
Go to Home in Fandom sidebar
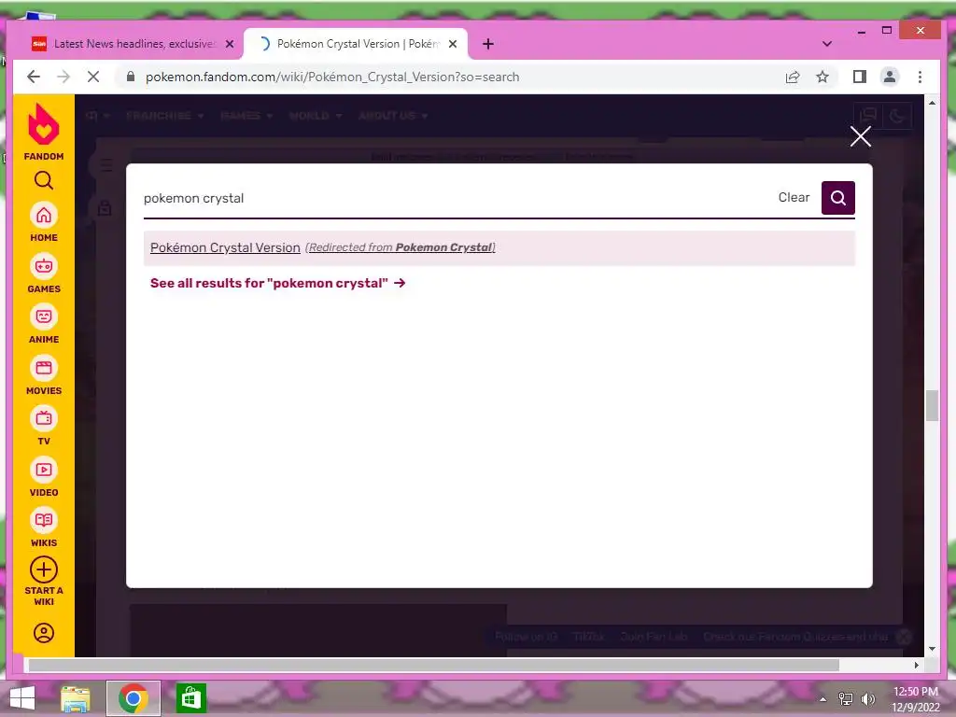click(x=43, y=222)
